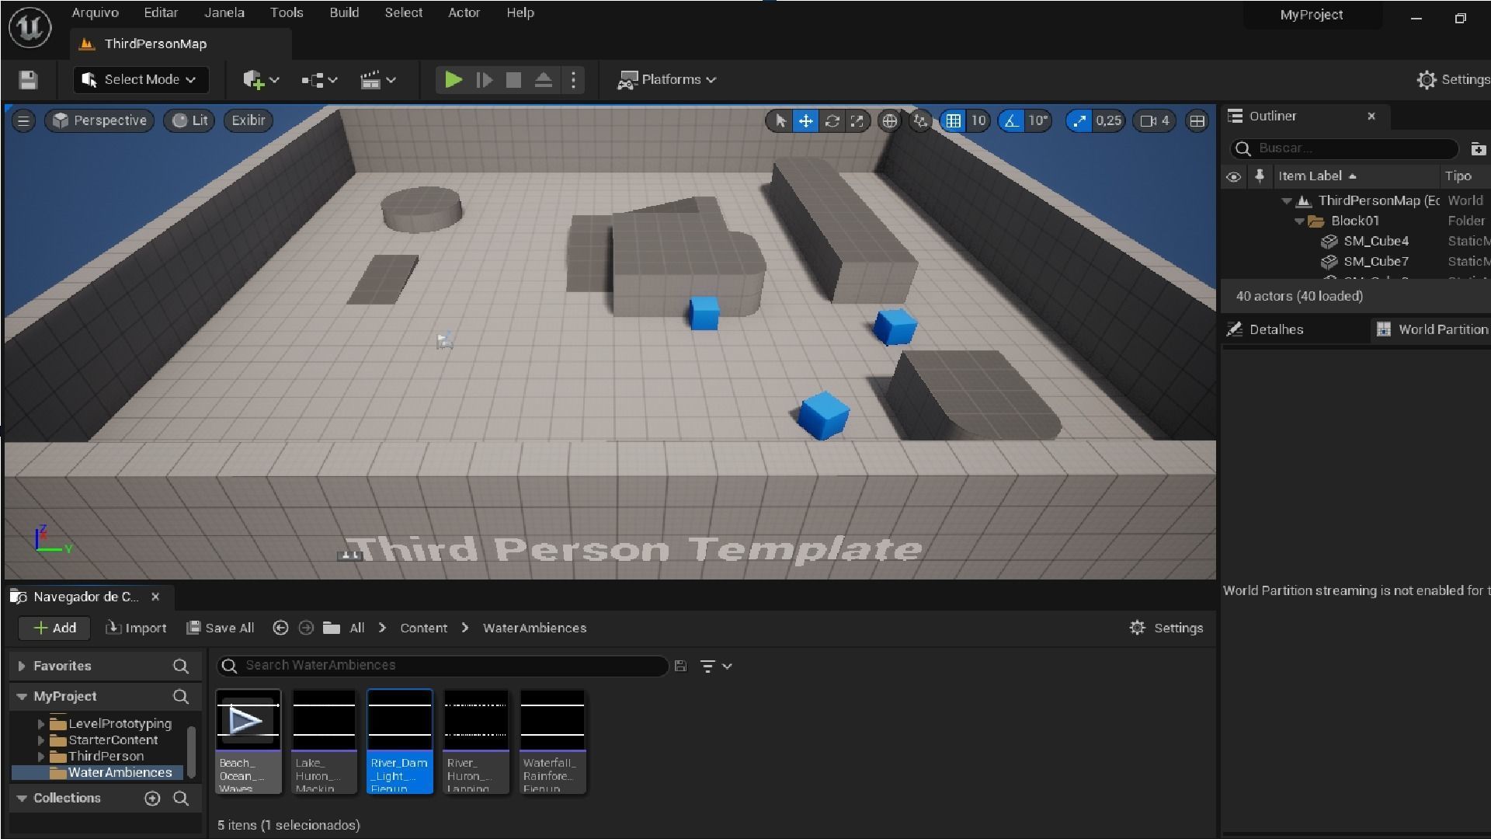Switch to the Scale tool
Viewport: 1491px width, 839px height.
857,121
